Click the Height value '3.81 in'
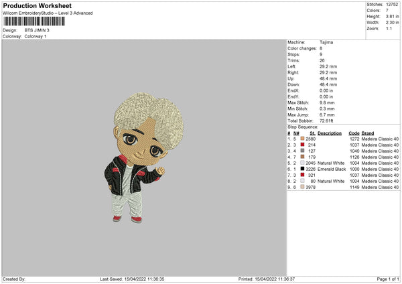This screenshot has width=402, height=284. (392, 16)
